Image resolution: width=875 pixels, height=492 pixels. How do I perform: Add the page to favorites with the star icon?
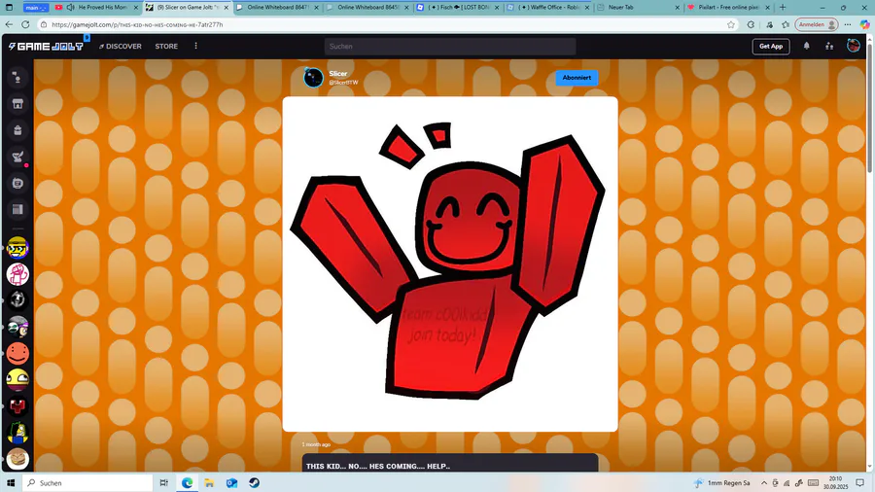731,24
